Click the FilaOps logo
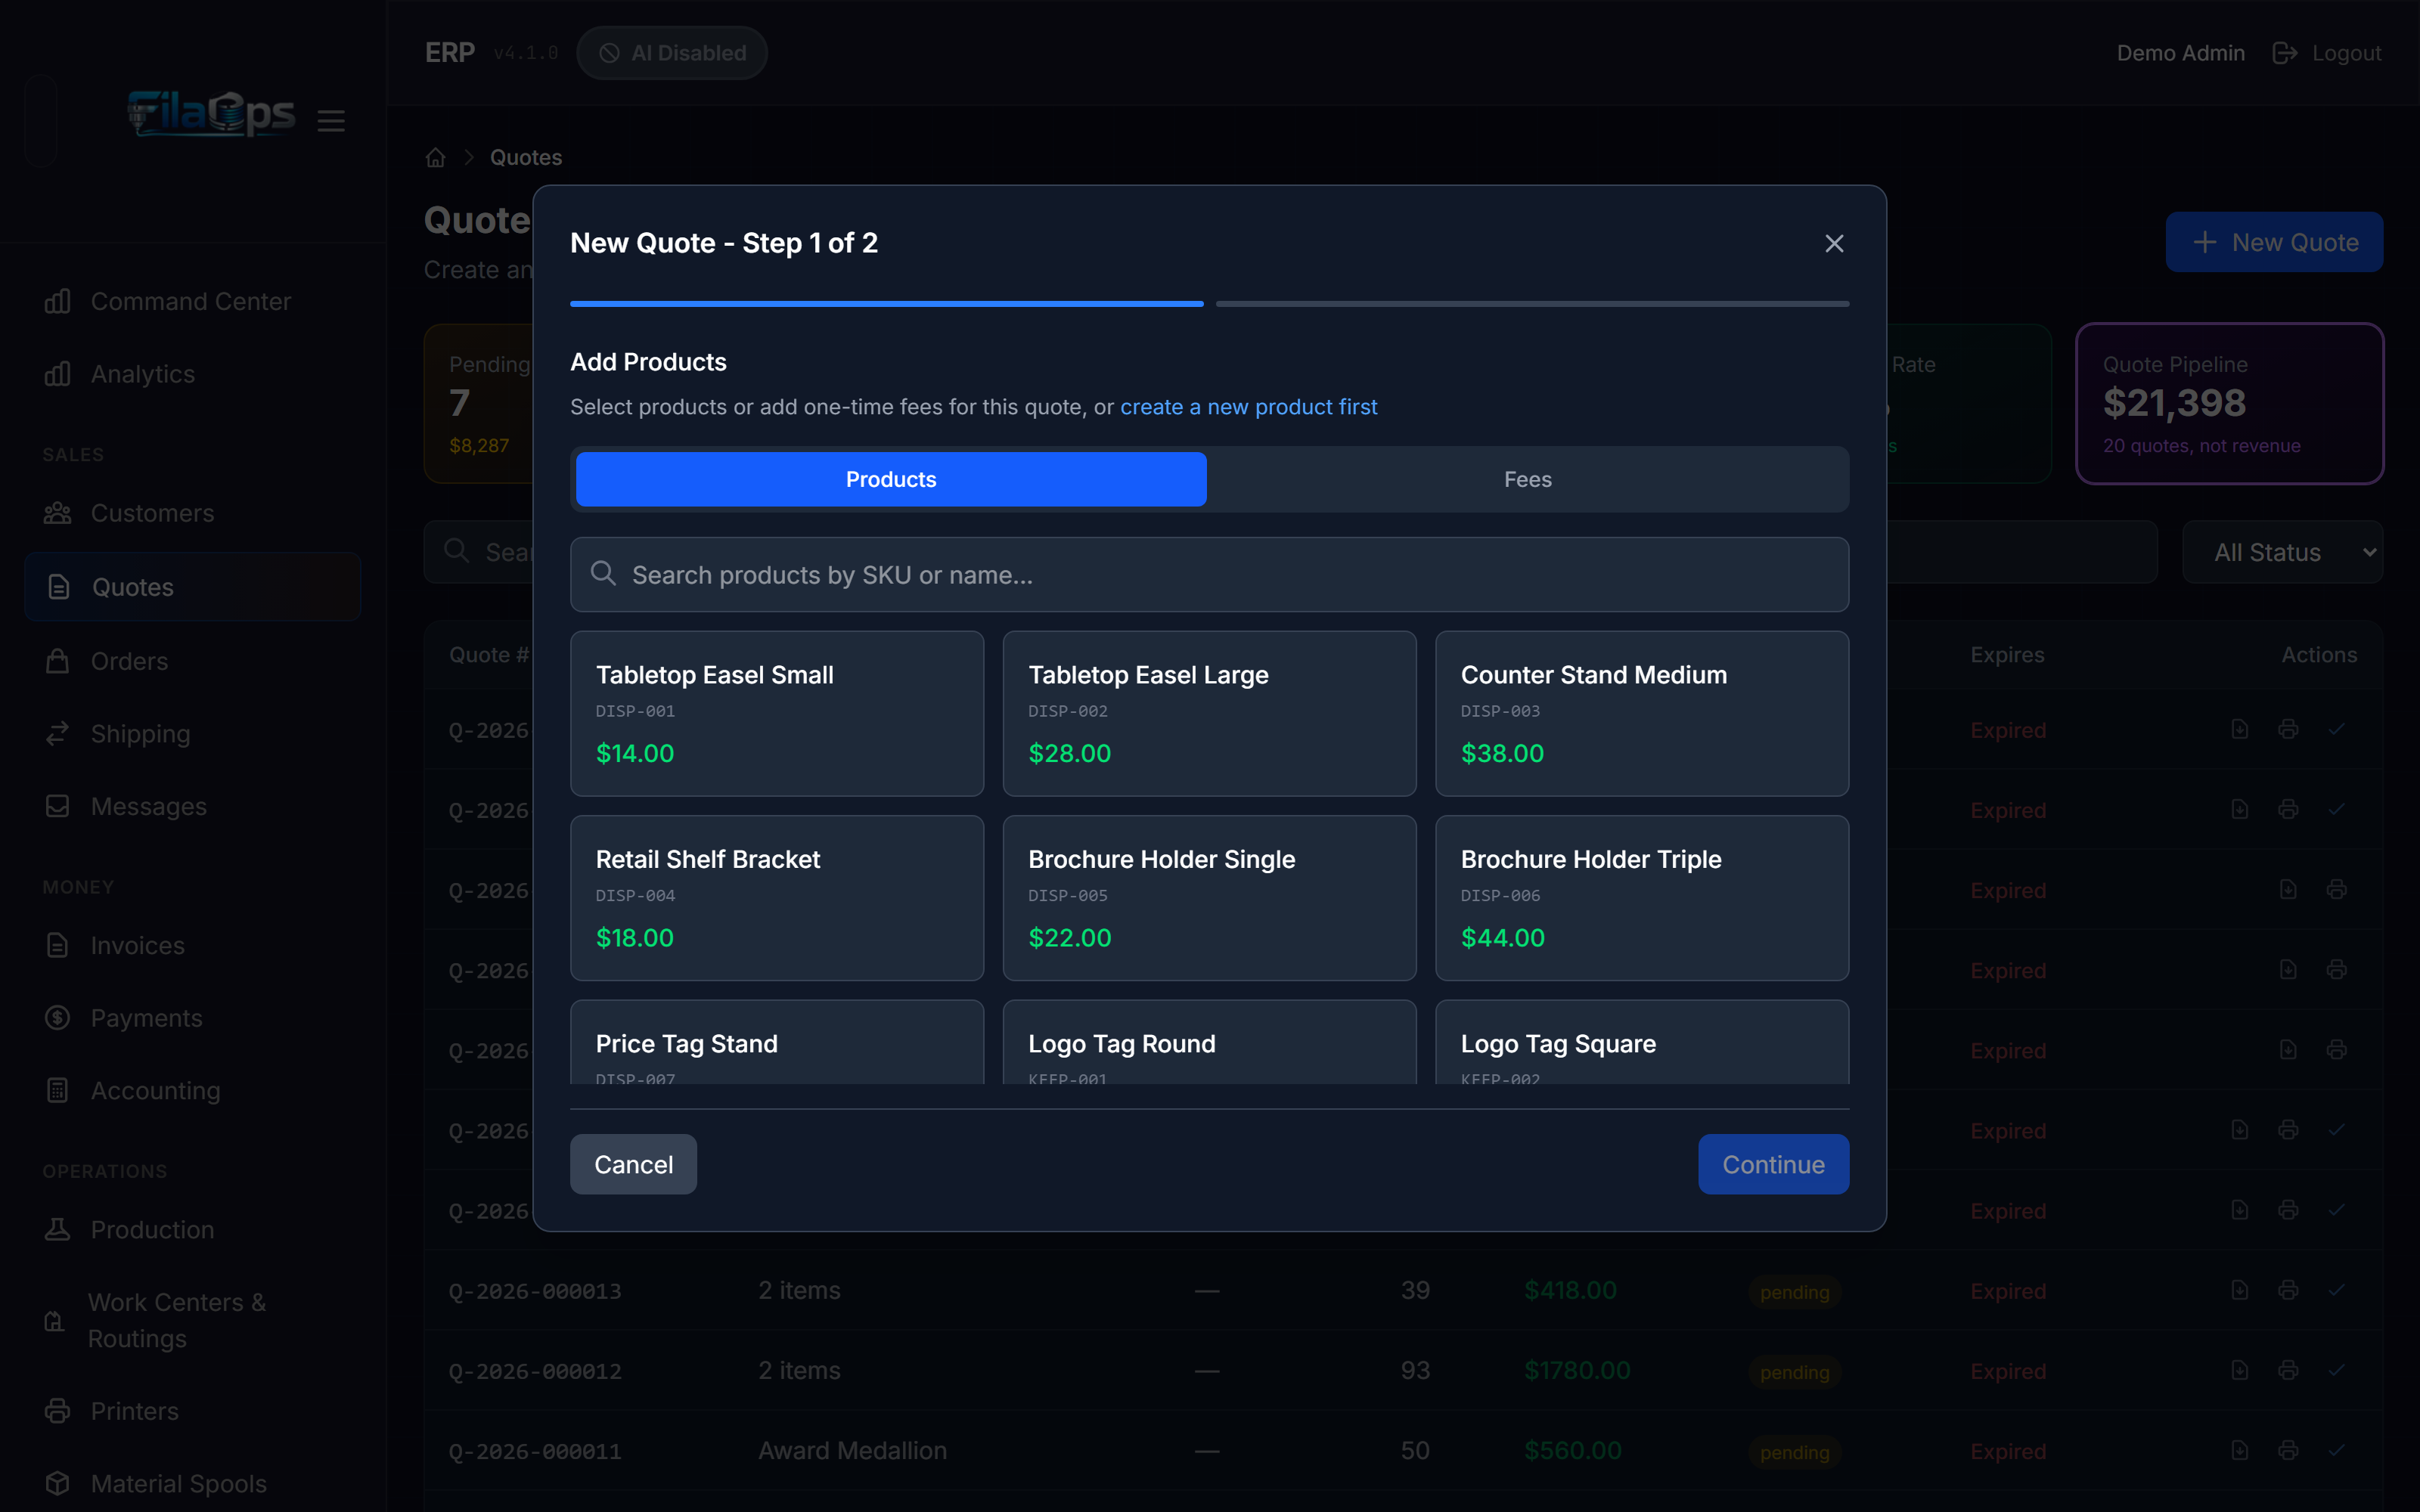 (211, 113)
